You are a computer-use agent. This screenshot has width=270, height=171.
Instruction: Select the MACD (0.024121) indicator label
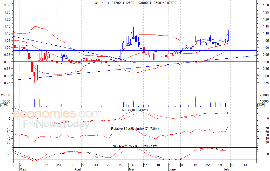(x=135, y=110)
